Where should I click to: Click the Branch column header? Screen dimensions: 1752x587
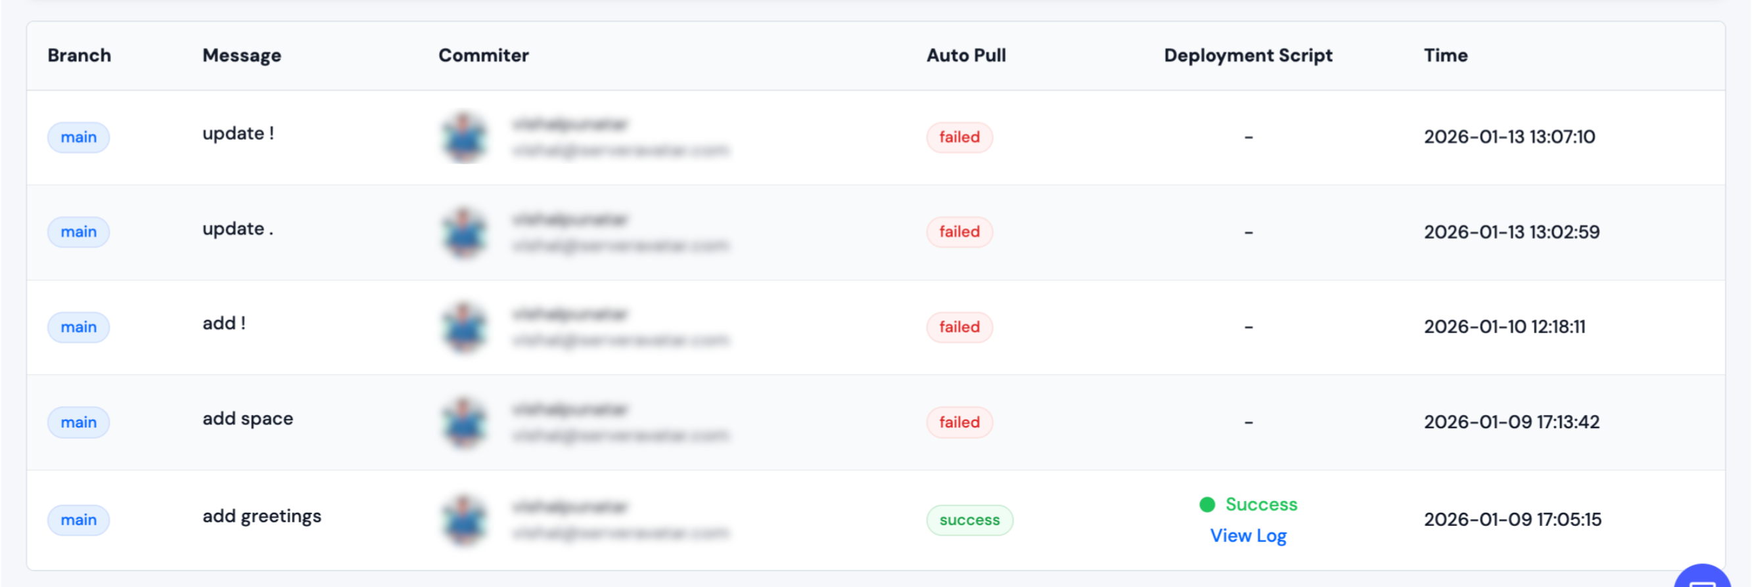pyautogui.click(x=79, y=55)
